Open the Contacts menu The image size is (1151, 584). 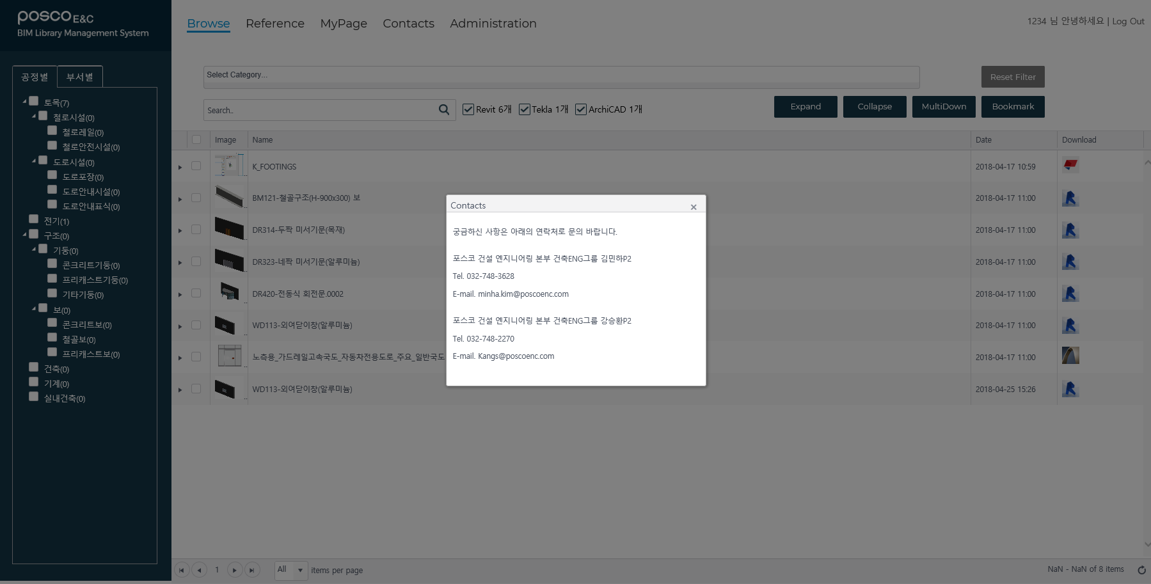[x=408, y=24]
